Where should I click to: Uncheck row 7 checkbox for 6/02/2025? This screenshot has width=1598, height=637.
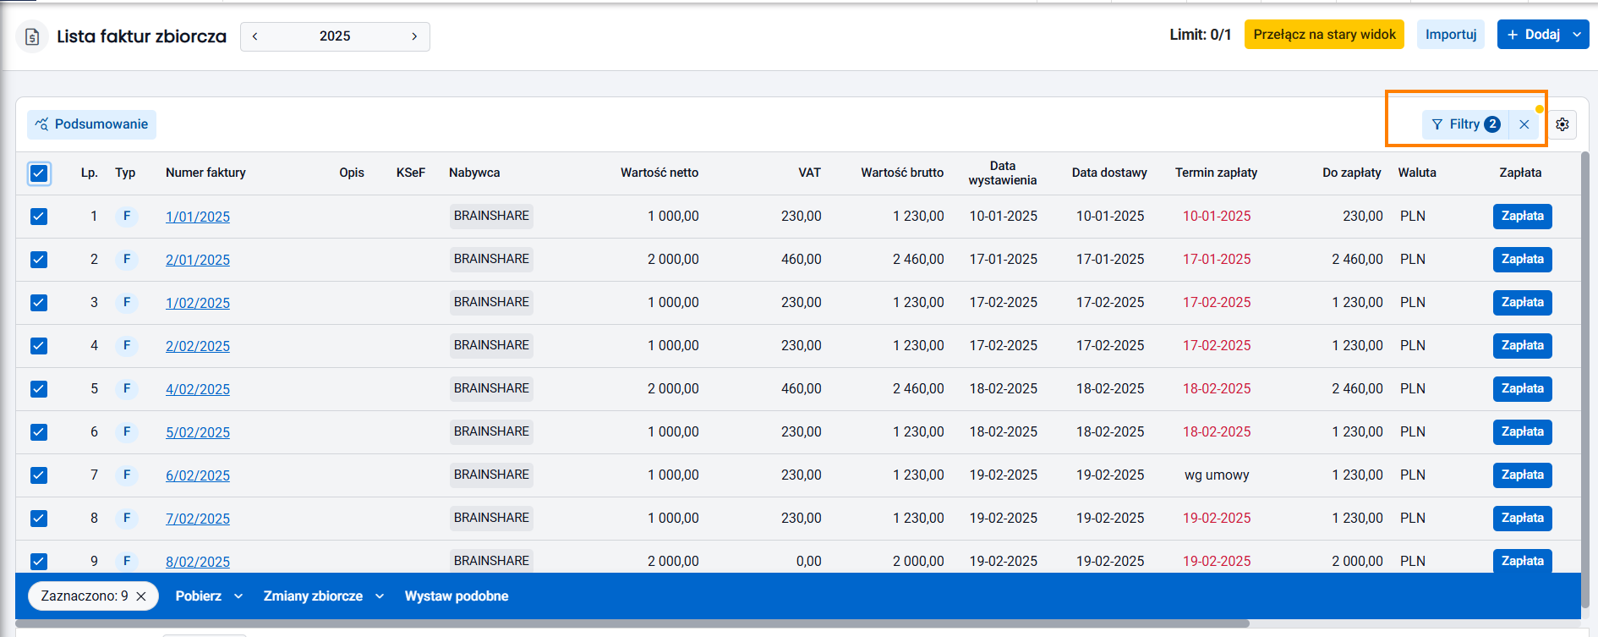39,475
